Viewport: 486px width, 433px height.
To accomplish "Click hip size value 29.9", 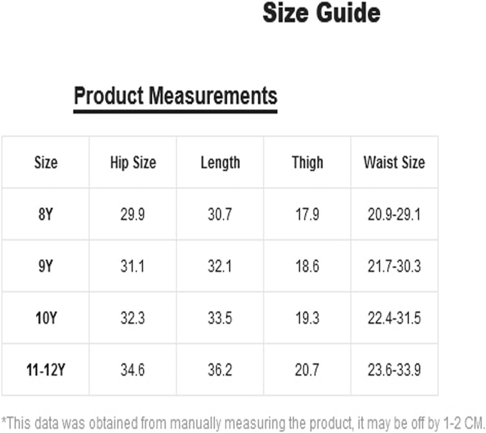I will click(133, 214).
